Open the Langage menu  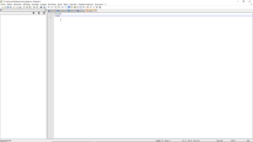[43, 4]
